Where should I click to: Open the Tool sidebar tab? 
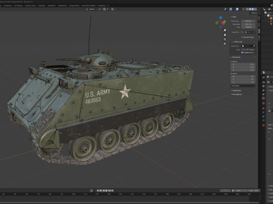(x=259, y=25)
